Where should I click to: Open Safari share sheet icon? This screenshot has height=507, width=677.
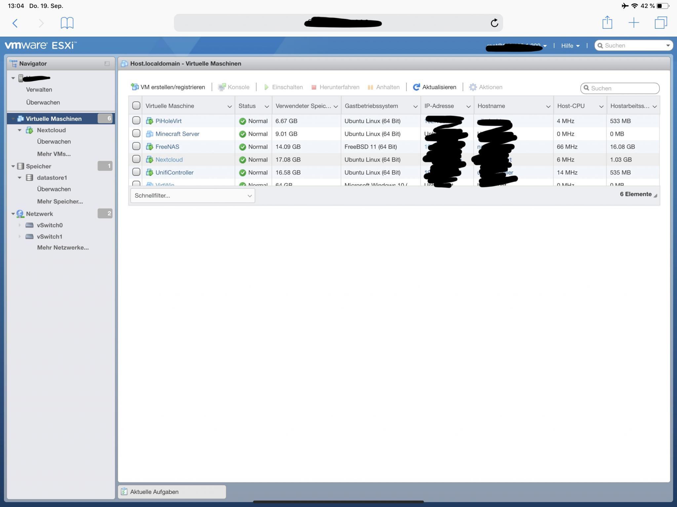[x=607, y=22]
